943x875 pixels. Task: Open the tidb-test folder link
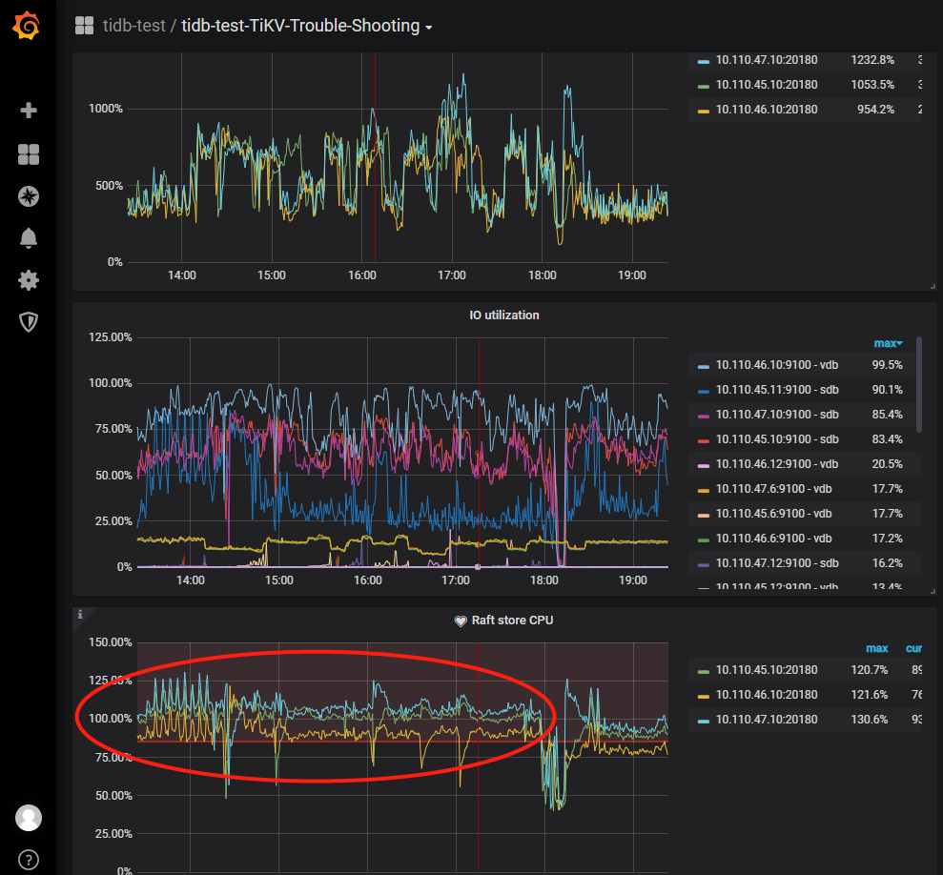133,26
